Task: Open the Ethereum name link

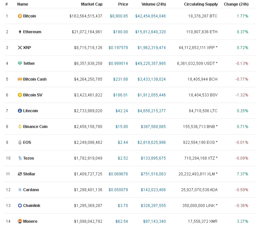Action: 32,32
